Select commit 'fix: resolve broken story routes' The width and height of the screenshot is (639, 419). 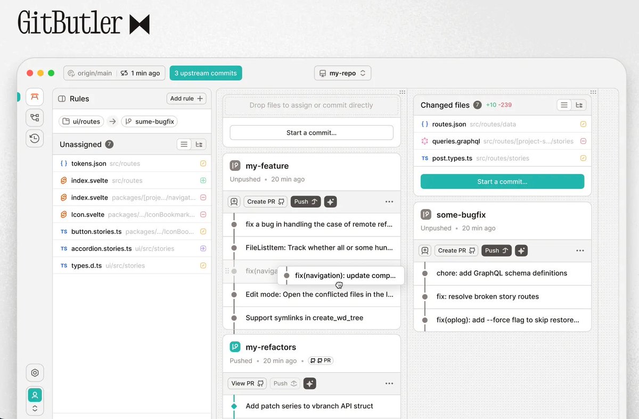[503, 297]
